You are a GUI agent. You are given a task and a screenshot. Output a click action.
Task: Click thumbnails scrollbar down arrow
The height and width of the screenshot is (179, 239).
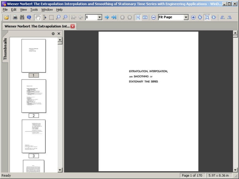(x=60, y=170)
